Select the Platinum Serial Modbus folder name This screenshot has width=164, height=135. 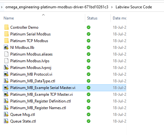(30, 34)
